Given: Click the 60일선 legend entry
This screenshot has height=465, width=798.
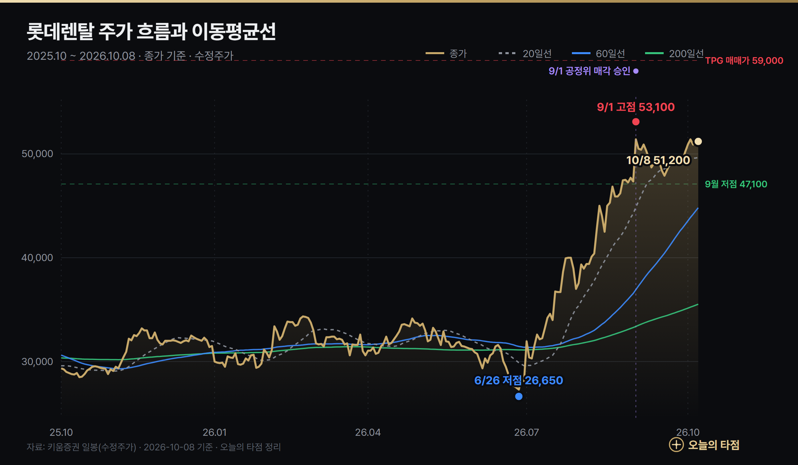Looking at the screenshot, I should click(598, 53).
